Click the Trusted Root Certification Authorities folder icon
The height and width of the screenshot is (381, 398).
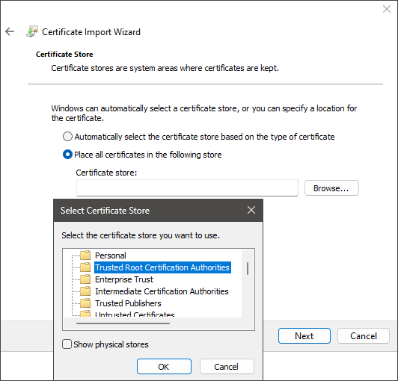85,267
